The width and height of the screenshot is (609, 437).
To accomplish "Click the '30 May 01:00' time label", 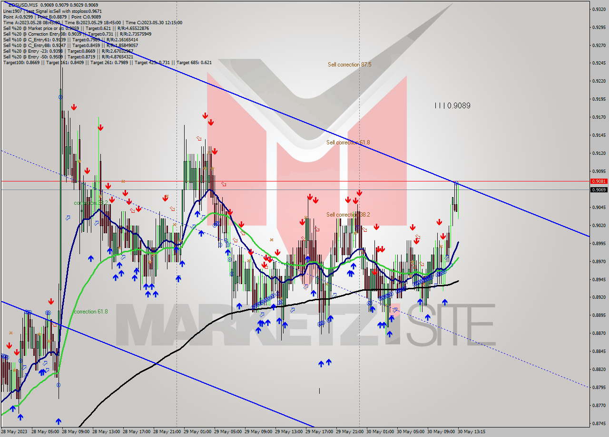I will 380,432.
